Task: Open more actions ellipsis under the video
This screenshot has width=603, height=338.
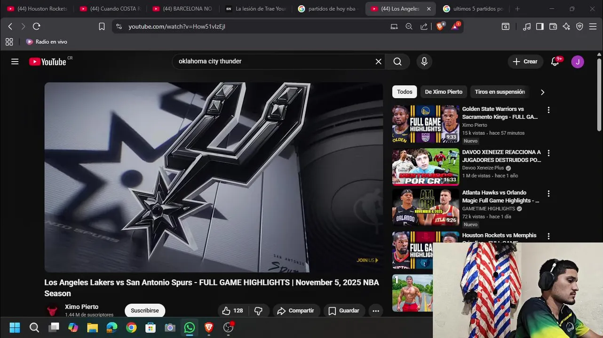Action: [x=375, y=311]
